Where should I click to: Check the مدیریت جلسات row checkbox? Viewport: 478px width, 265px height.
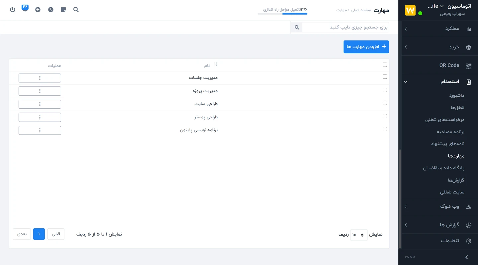[x=385, y=77]
